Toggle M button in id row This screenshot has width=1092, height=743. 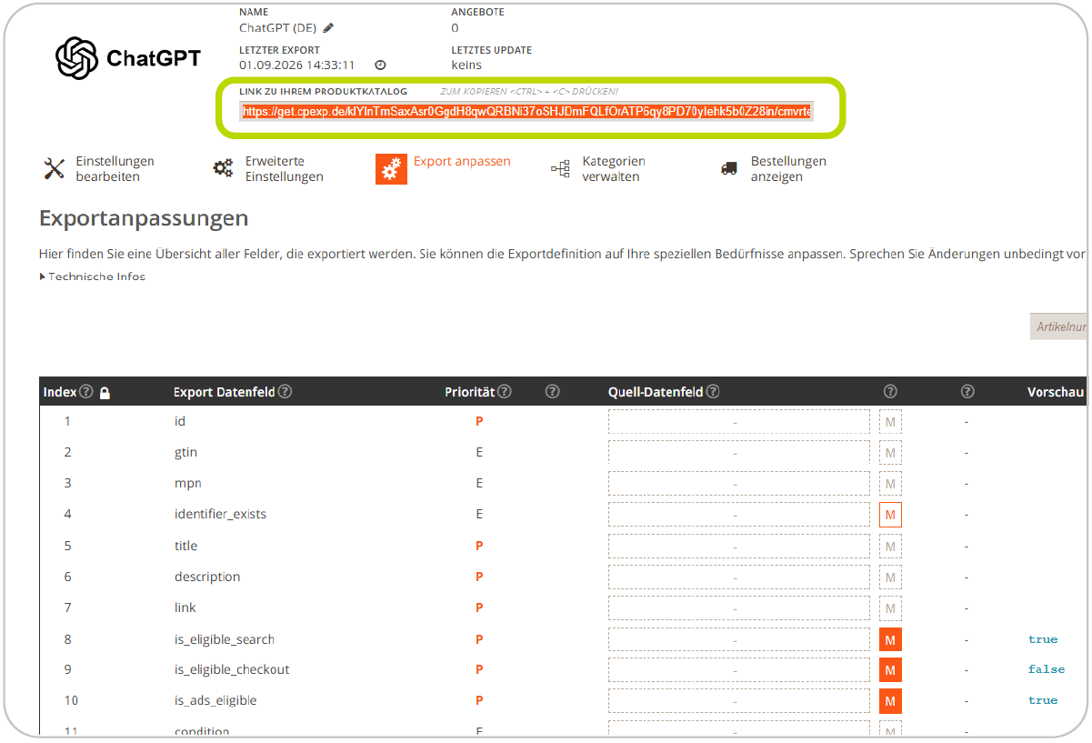point(890,422)
